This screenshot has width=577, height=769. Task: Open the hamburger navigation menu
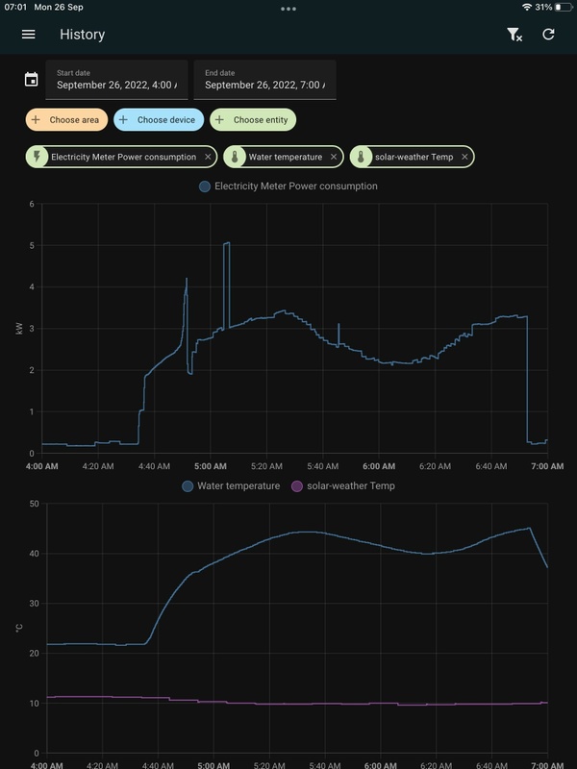[x=29, y=35]
